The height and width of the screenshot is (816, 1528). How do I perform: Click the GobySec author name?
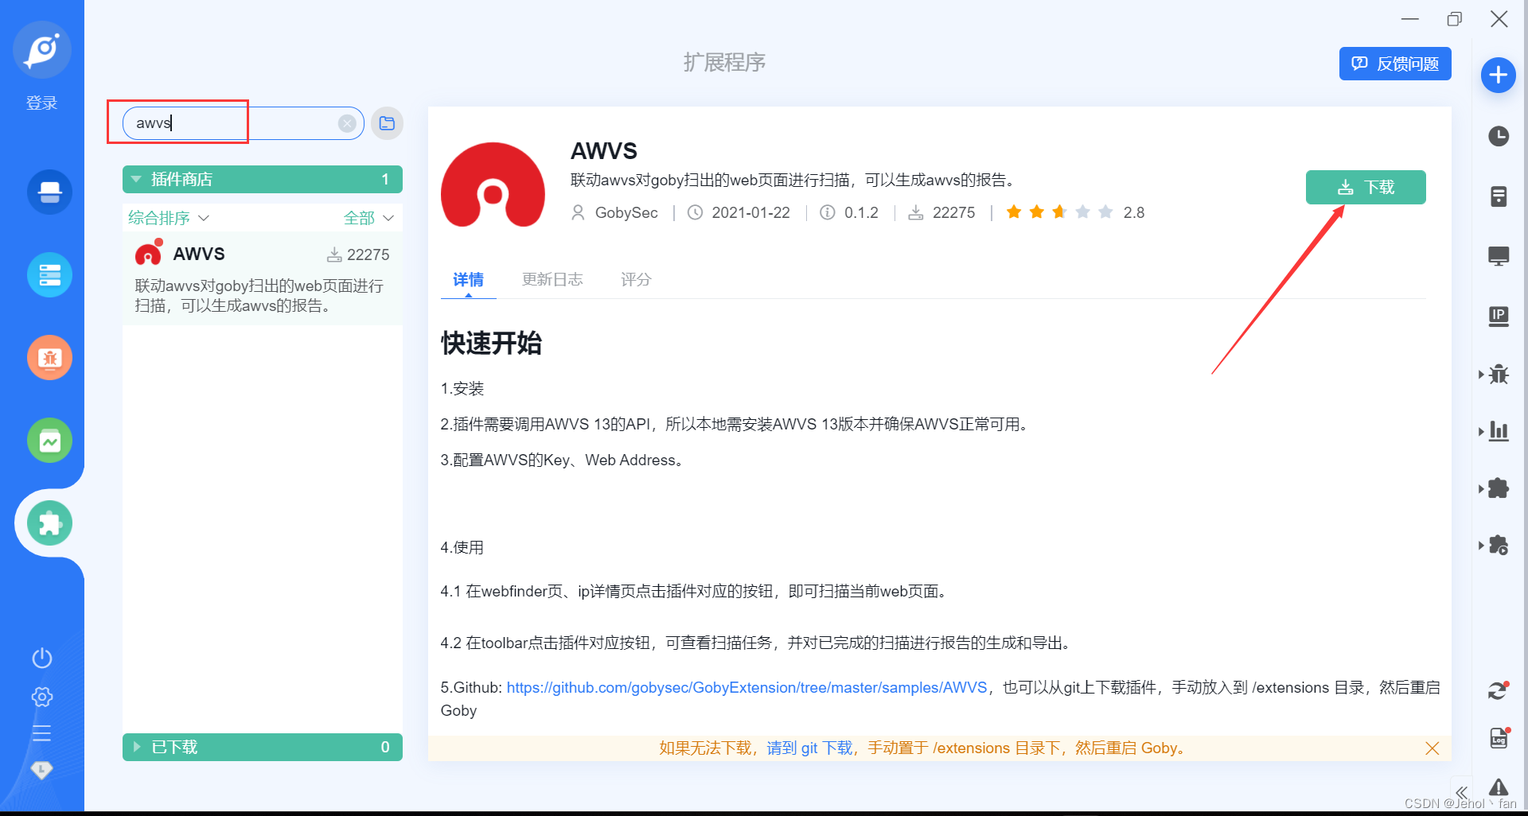tap(626, 212)
